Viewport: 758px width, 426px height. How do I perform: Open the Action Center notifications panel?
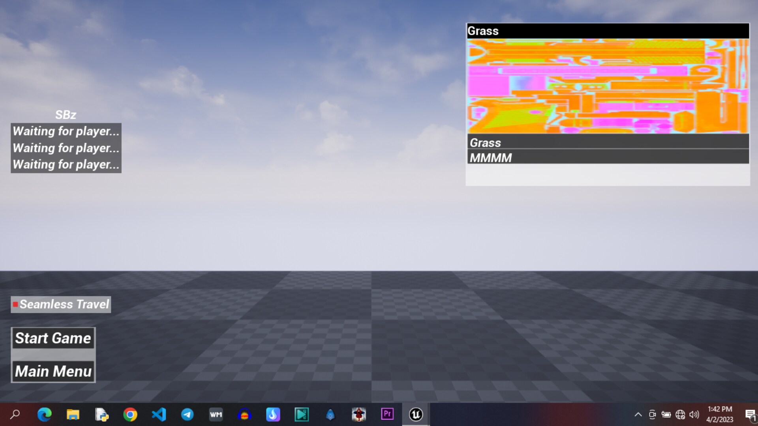click(750, 415)
